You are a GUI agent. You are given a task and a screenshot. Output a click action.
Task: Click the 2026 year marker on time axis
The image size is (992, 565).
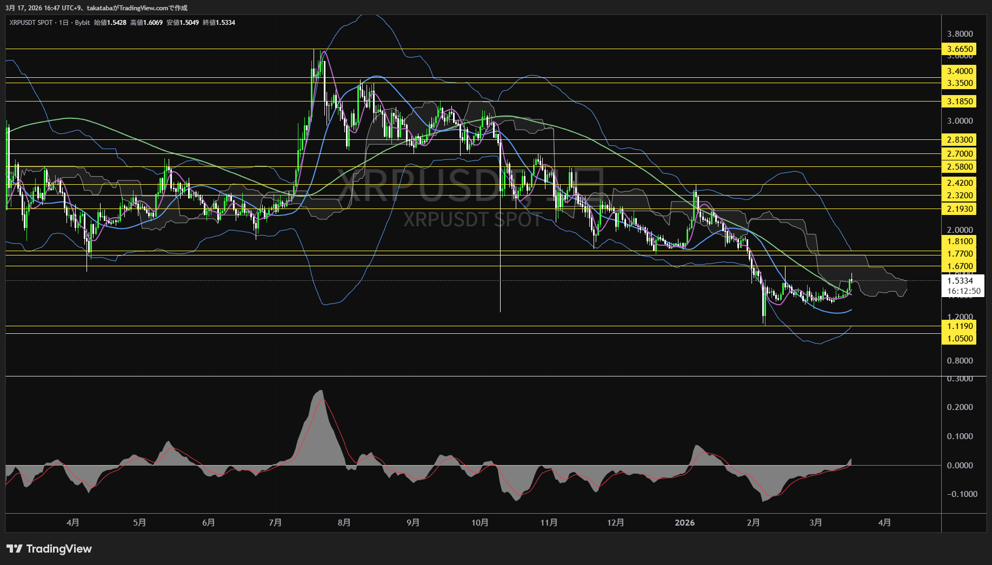pyautogui.click(x=684, y=523)
